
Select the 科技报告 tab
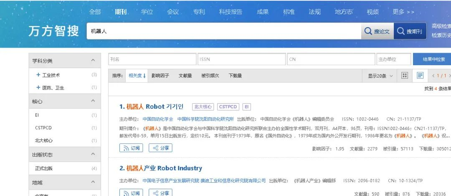[x=231, y=12]
